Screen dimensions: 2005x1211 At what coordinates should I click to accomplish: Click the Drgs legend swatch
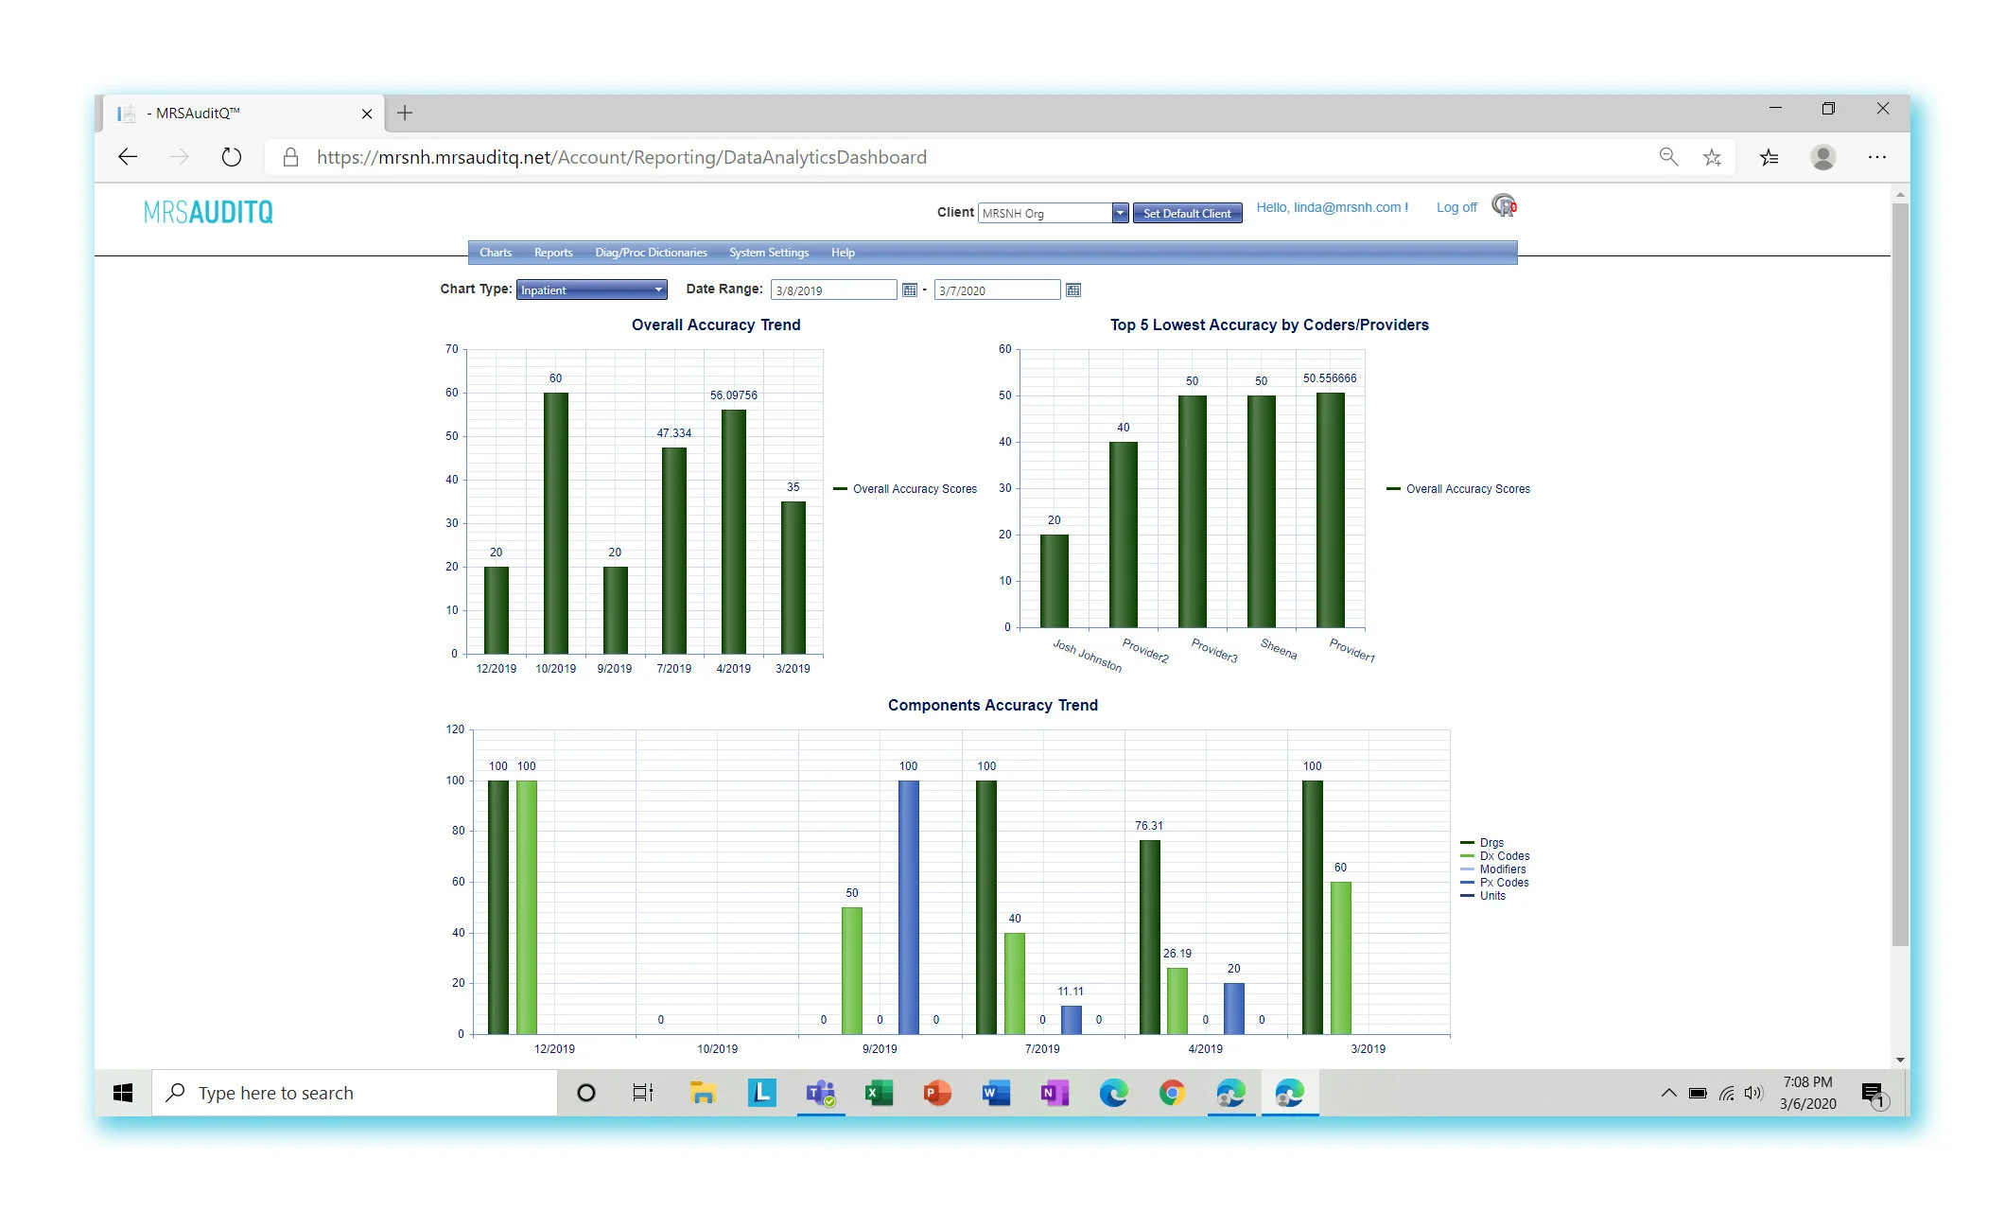(1467, 842)
